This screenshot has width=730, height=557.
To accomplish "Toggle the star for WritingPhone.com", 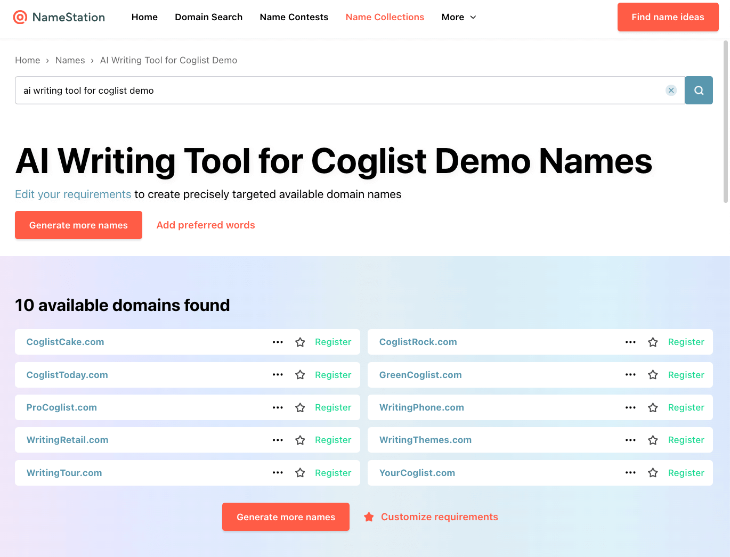I will (653, 407).
